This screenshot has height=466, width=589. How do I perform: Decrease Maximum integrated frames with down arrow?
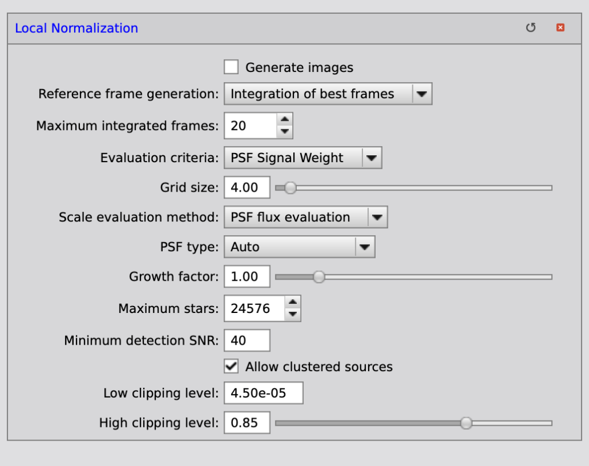click(x=284, y=131)
